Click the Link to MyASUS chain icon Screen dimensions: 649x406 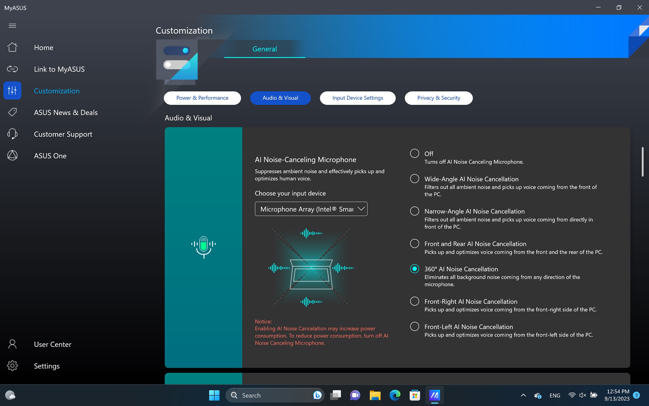tap(12, 69)
